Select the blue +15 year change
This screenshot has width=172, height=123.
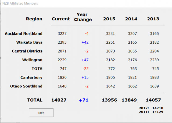click(85, 77)
